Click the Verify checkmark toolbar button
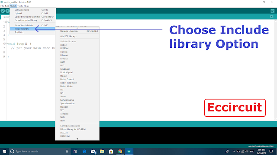Image resolution: width=277 pixels, height=155 pixels. click(x=3, y=11)
